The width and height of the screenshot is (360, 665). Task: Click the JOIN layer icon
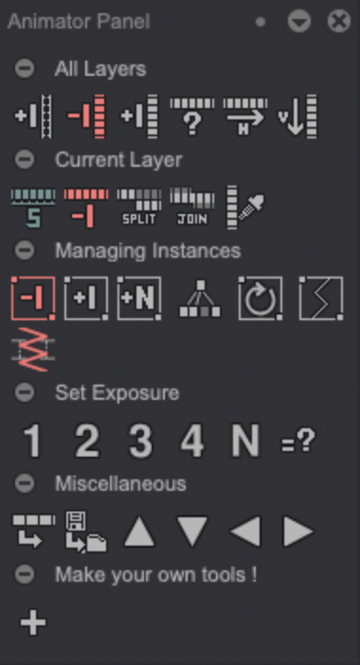[192, 207]
